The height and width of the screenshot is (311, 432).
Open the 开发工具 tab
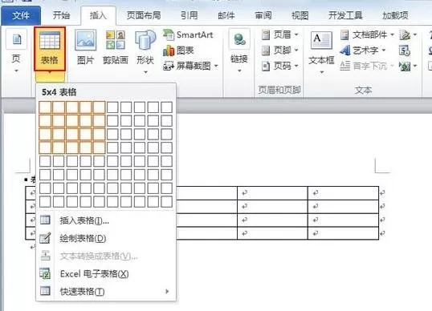click(345, 15)
